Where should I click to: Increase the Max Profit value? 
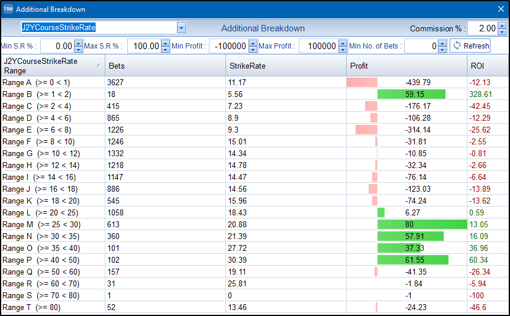click(x=343, y=43)
